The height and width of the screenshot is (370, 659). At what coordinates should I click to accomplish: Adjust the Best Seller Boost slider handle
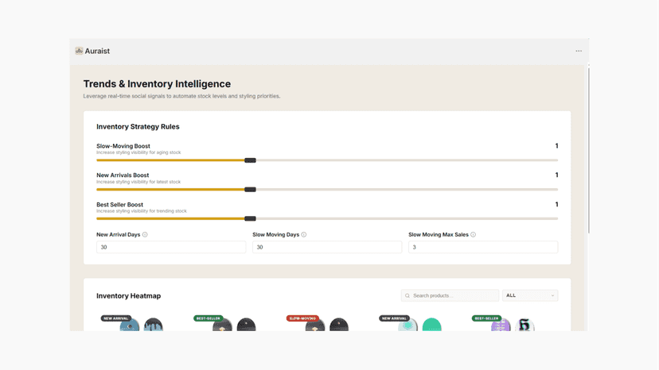point(250,218)
